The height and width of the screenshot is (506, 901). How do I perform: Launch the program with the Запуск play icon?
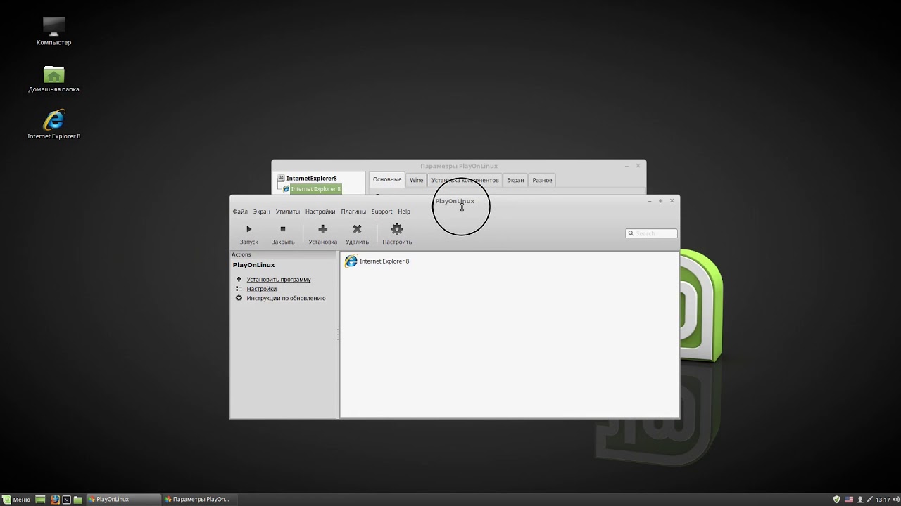point(248,229)
